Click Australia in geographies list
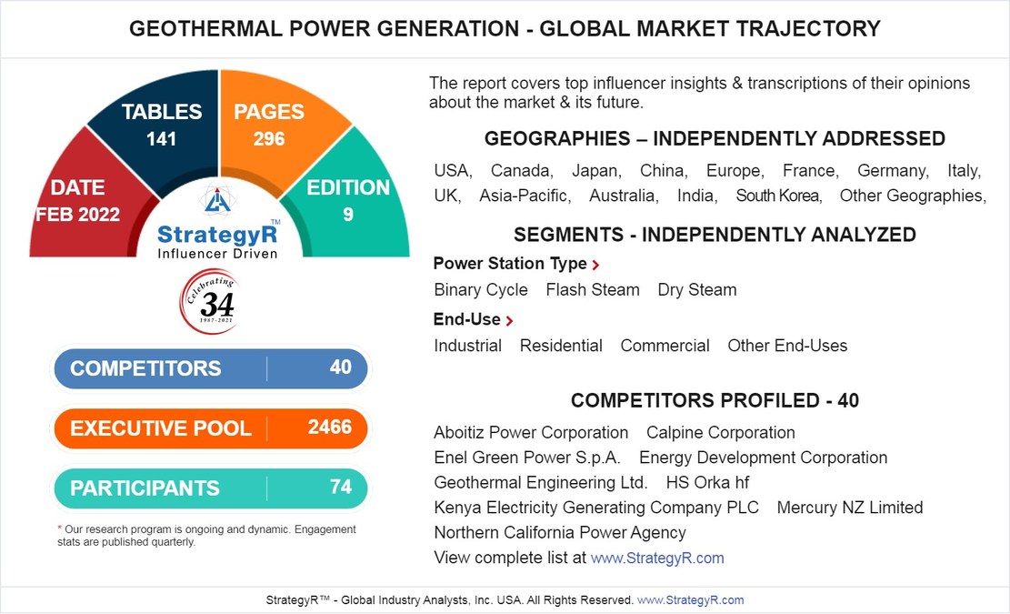The height and width of the screenshot is (614, 1010). tap(624, 196)
